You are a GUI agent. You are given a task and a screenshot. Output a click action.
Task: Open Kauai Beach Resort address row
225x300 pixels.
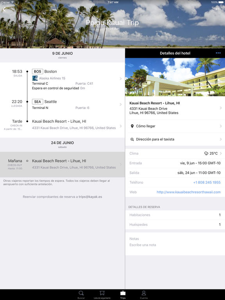(x=175, y=108)
